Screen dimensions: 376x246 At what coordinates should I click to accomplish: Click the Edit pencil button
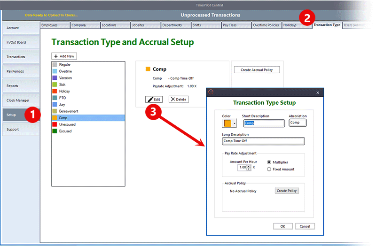tap(154, 100)
